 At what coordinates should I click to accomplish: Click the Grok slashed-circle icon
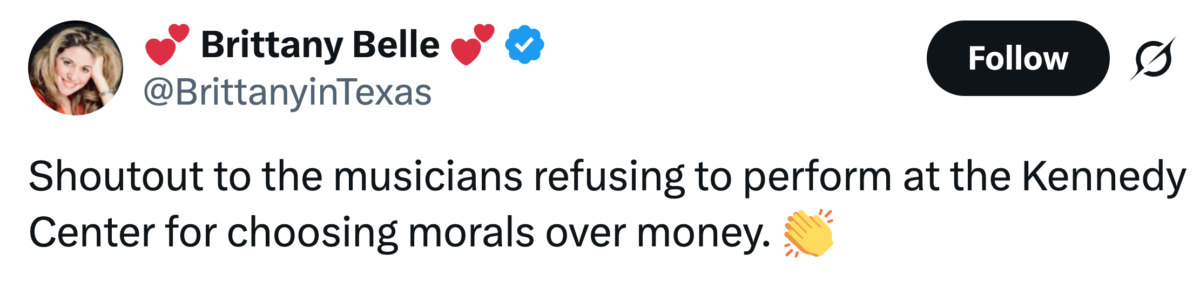click(x=1153, y=58)
